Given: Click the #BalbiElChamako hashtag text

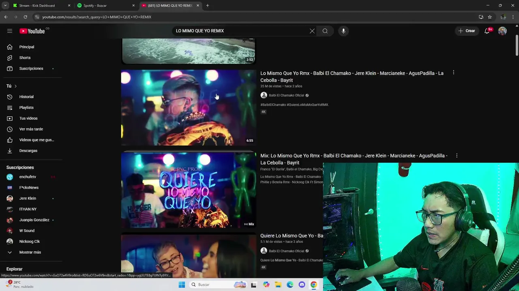Looking at the screenshot, I should [273, 105].
